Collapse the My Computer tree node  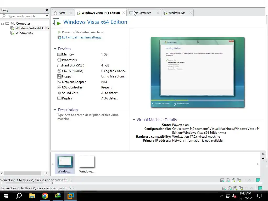pyautogui.click(x=2, y=24)
